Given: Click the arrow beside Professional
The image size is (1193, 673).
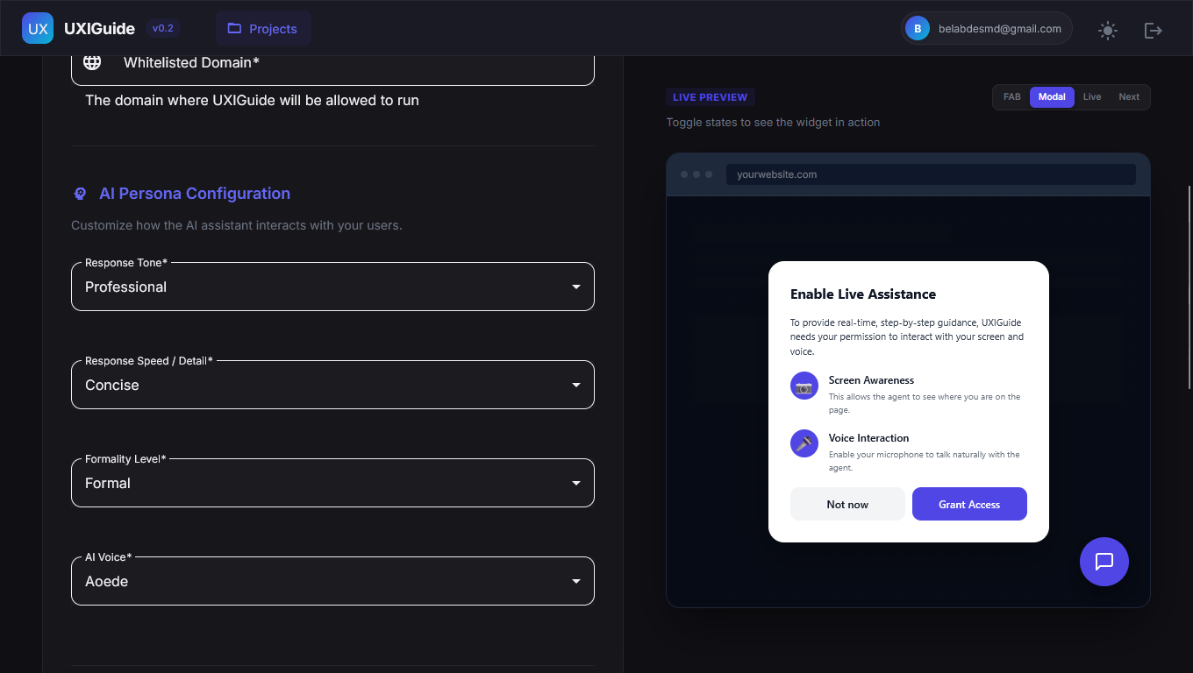Looking at the screenshot, I should coord(576,287).
